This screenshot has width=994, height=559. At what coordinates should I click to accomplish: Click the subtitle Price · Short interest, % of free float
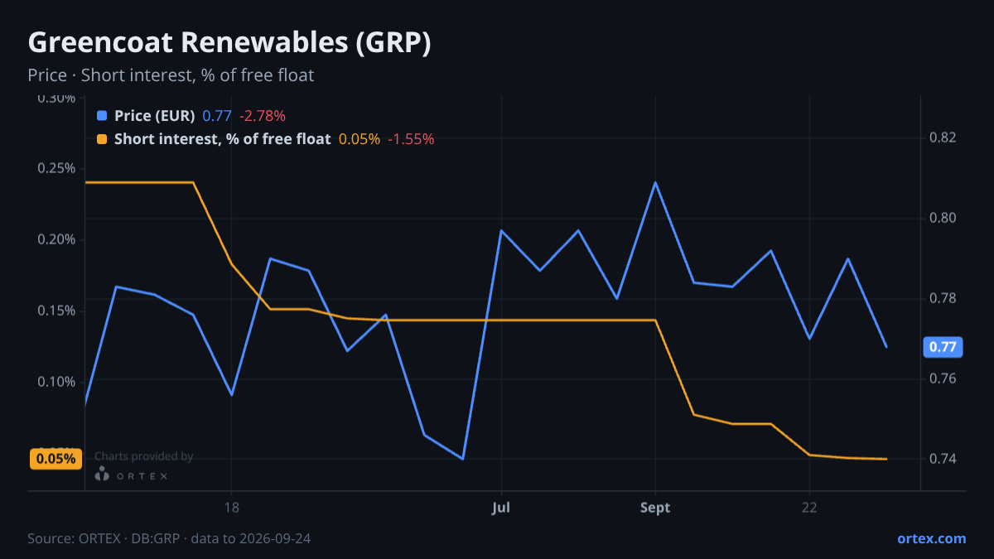[171, 75]
